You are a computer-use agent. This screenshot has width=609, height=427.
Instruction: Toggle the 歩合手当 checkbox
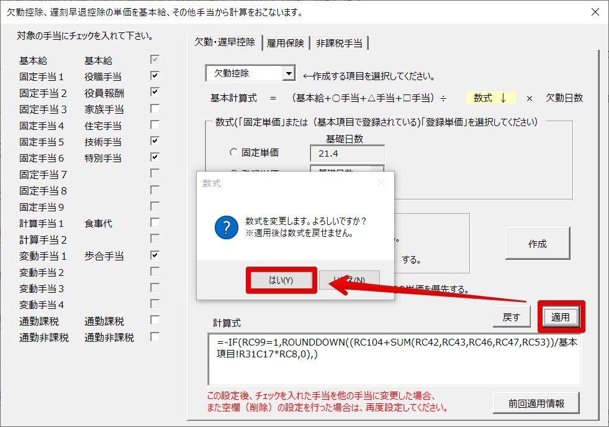155,255
